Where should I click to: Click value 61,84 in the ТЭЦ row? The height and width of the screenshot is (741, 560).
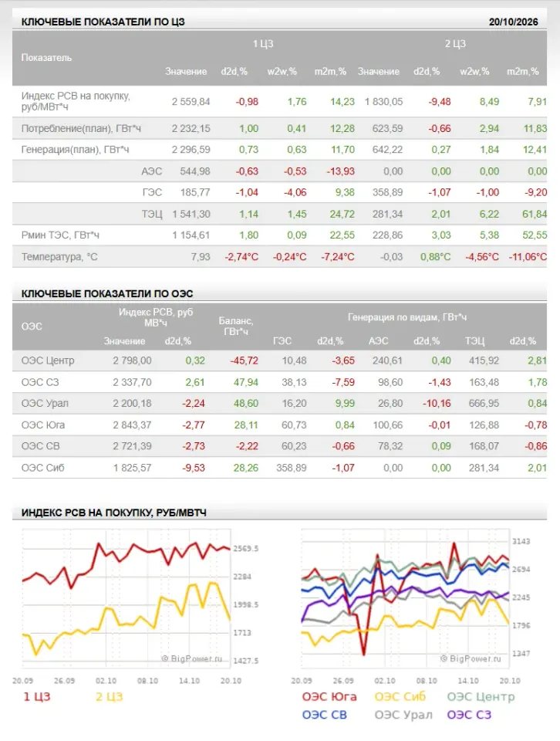tap(535, 214)
